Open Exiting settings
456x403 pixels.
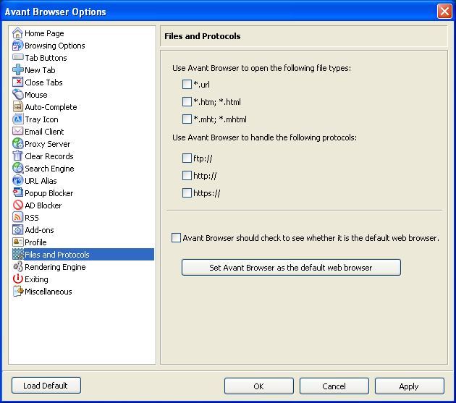pos(36,279)
